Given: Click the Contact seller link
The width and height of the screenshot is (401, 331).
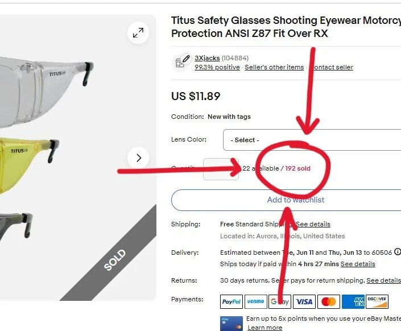Looking at the screenshot, I should (332, 67).
